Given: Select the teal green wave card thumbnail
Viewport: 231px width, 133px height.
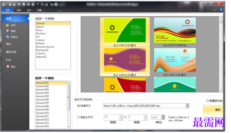Looking at the screenshot, I should point(175,84).
